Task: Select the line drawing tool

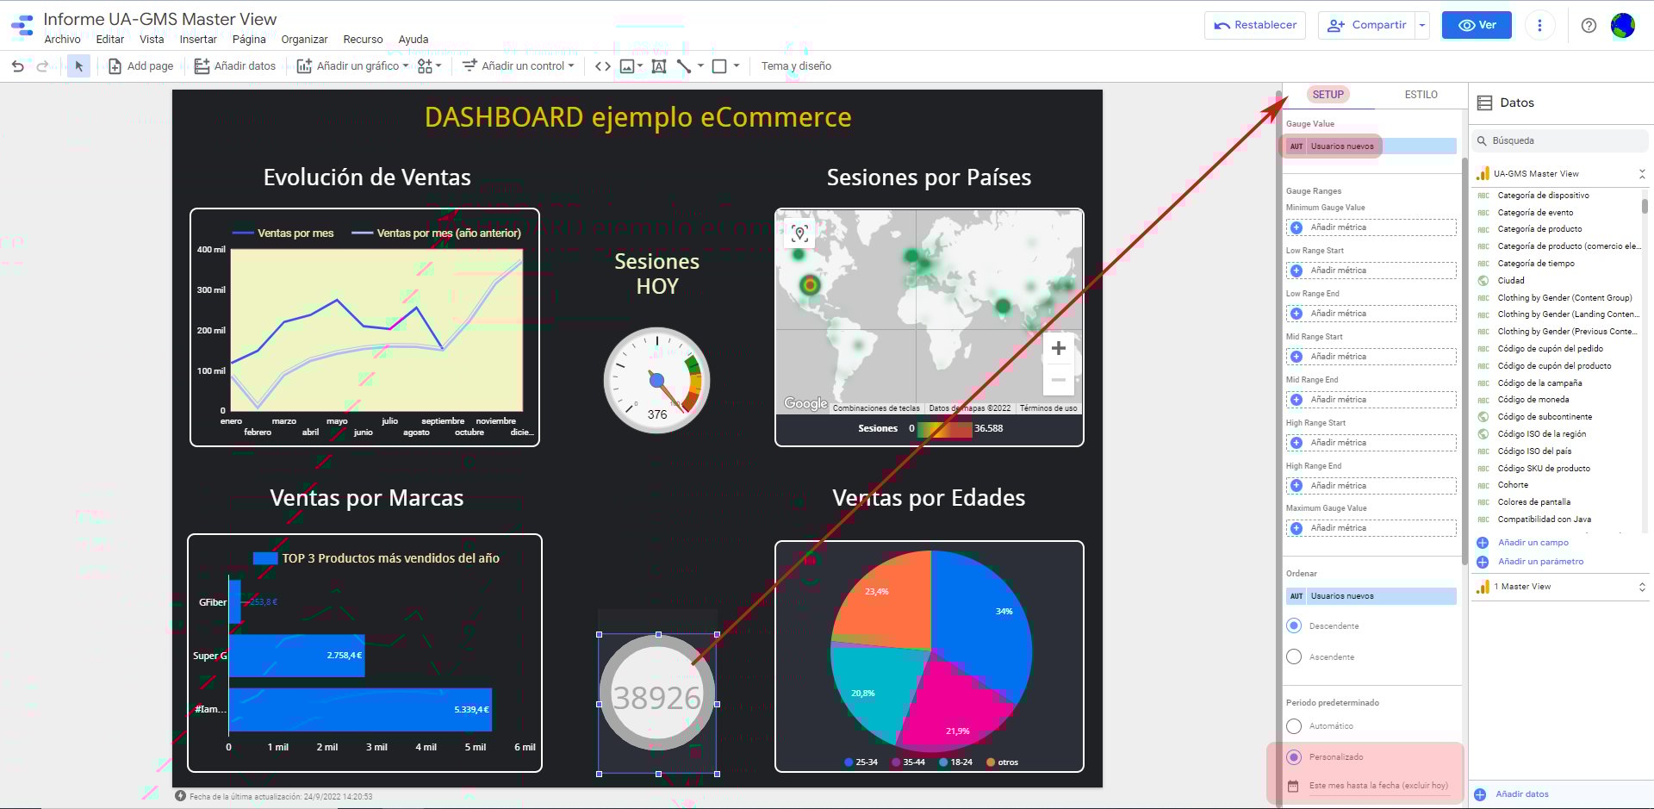Action: 684,66
